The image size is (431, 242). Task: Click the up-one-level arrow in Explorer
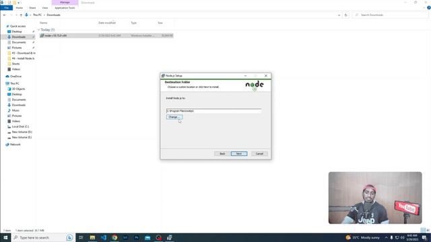click(21, 15)
